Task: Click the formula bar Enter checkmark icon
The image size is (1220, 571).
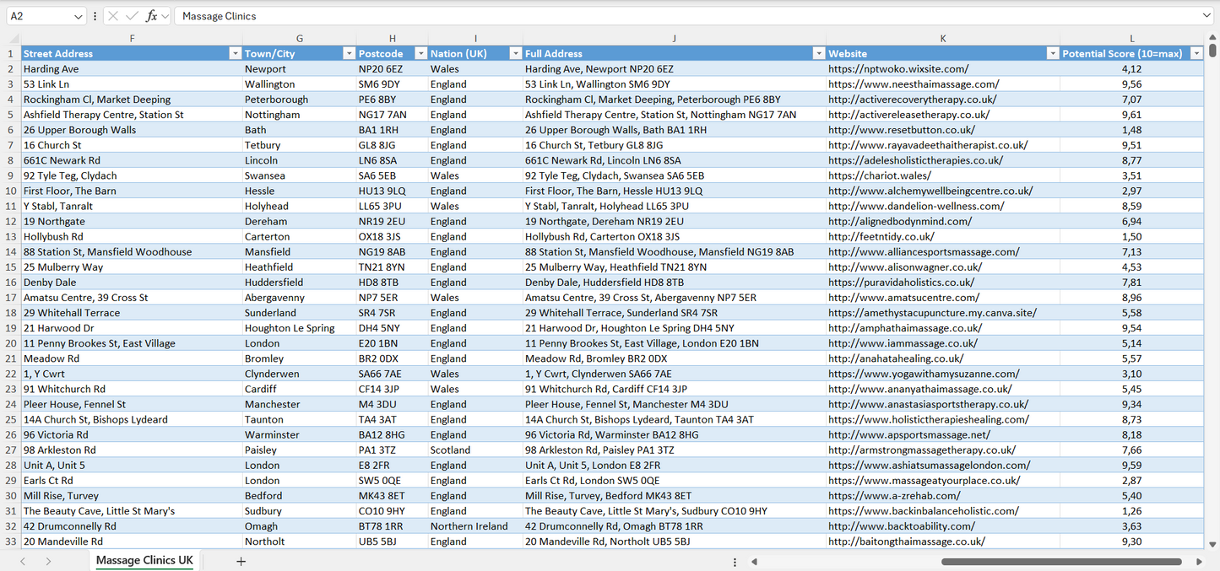Action: pos(132,16)
